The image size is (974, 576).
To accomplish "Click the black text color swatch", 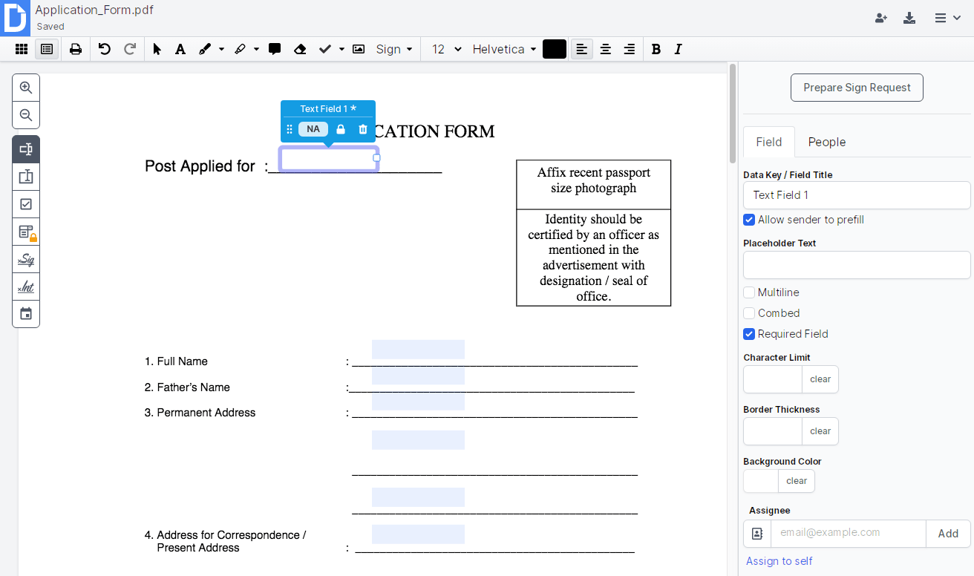I will tap(554, 49).
